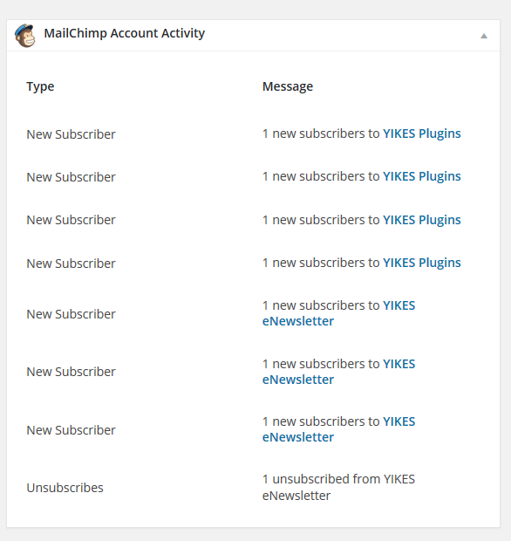Image resolution: width=511 pixels, height=541 pixels.
Task: Click the Message column header
Action: click(x=288, y=86)
